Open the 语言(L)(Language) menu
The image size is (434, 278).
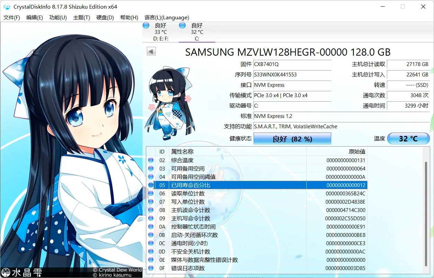167,18
